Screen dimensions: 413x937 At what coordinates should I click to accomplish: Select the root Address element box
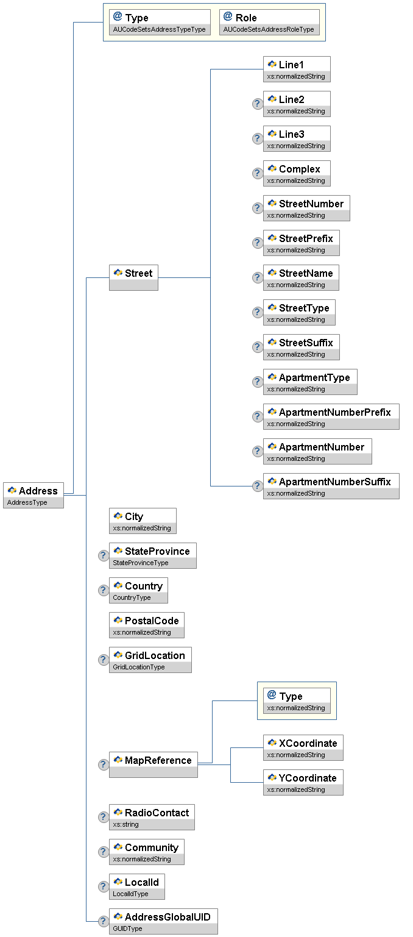(34, 495)
